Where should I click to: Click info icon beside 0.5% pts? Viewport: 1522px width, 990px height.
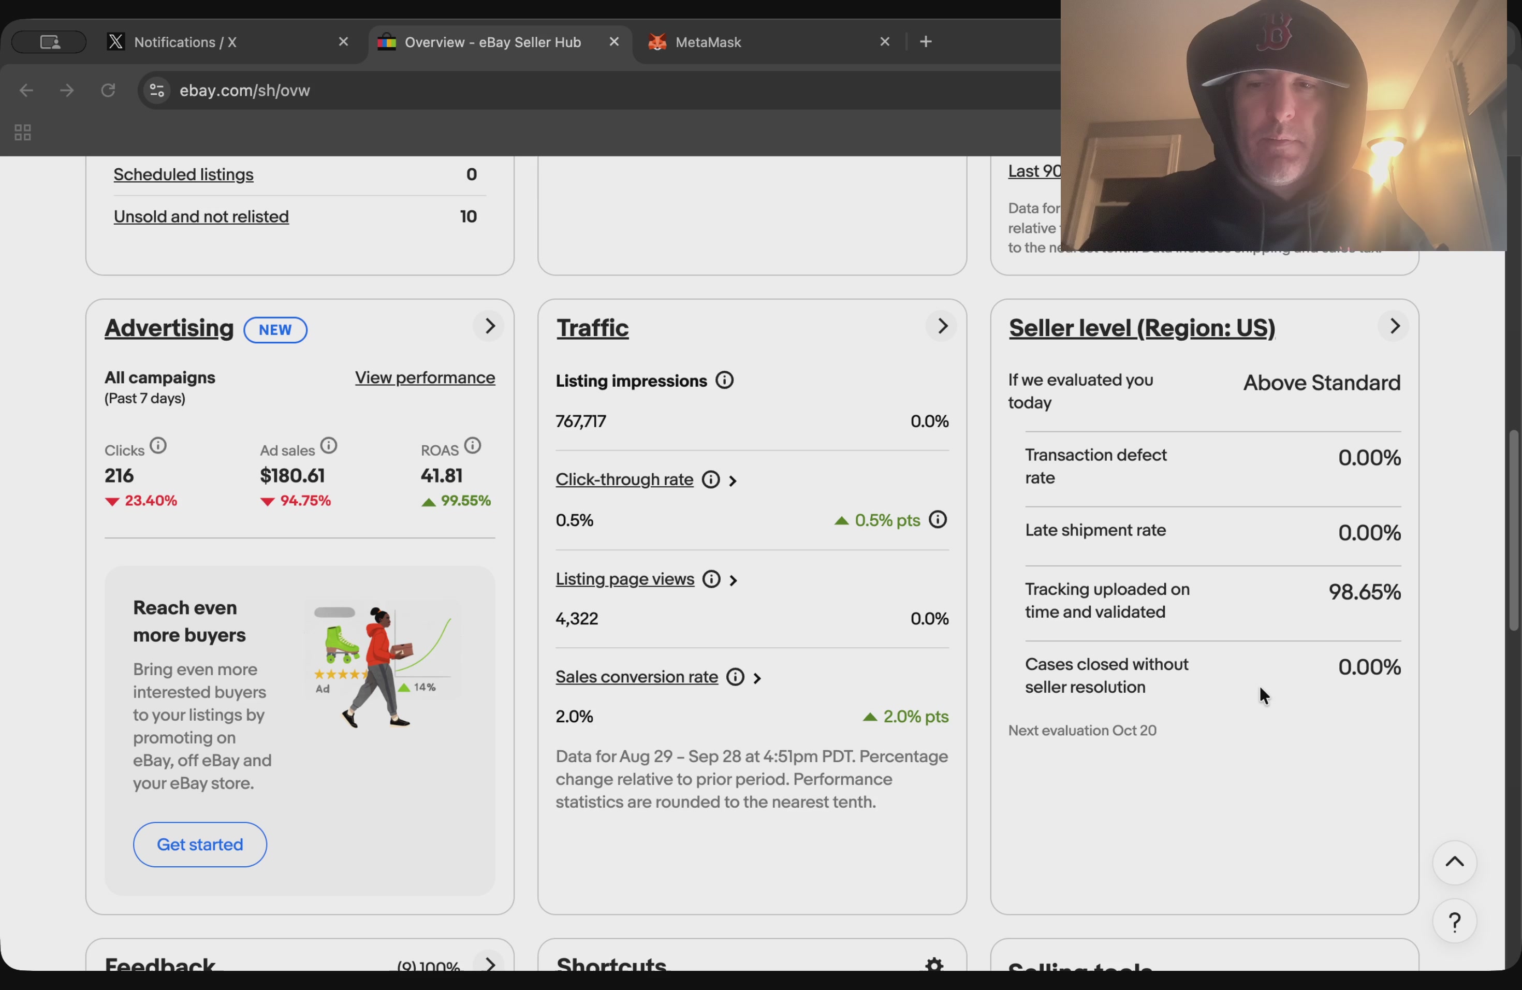coord(938,520)
